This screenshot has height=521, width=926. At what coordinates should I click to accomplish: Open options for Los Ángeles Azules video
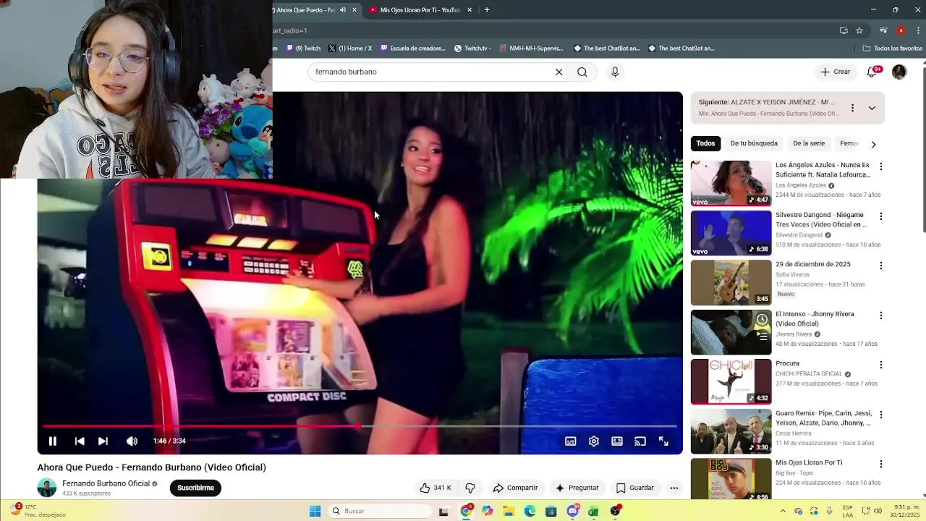click(880, 166)
